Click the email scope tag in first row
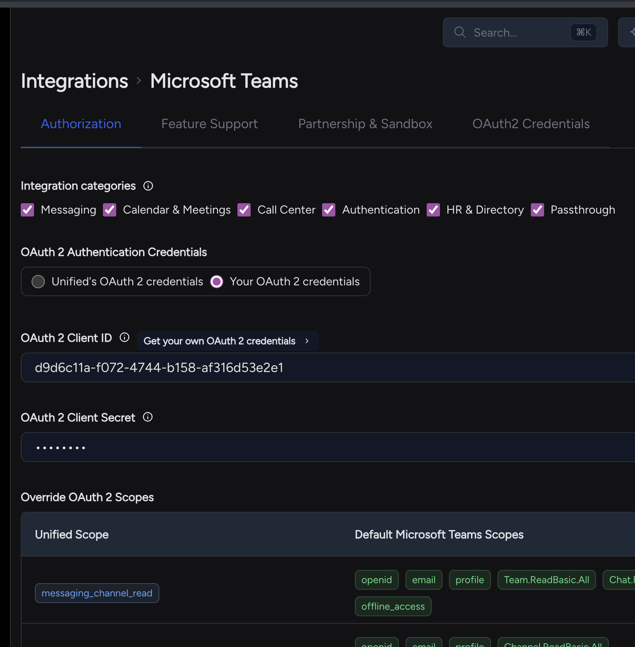The image size is (635, 647). pyautogui.click(x=424, y=580)
